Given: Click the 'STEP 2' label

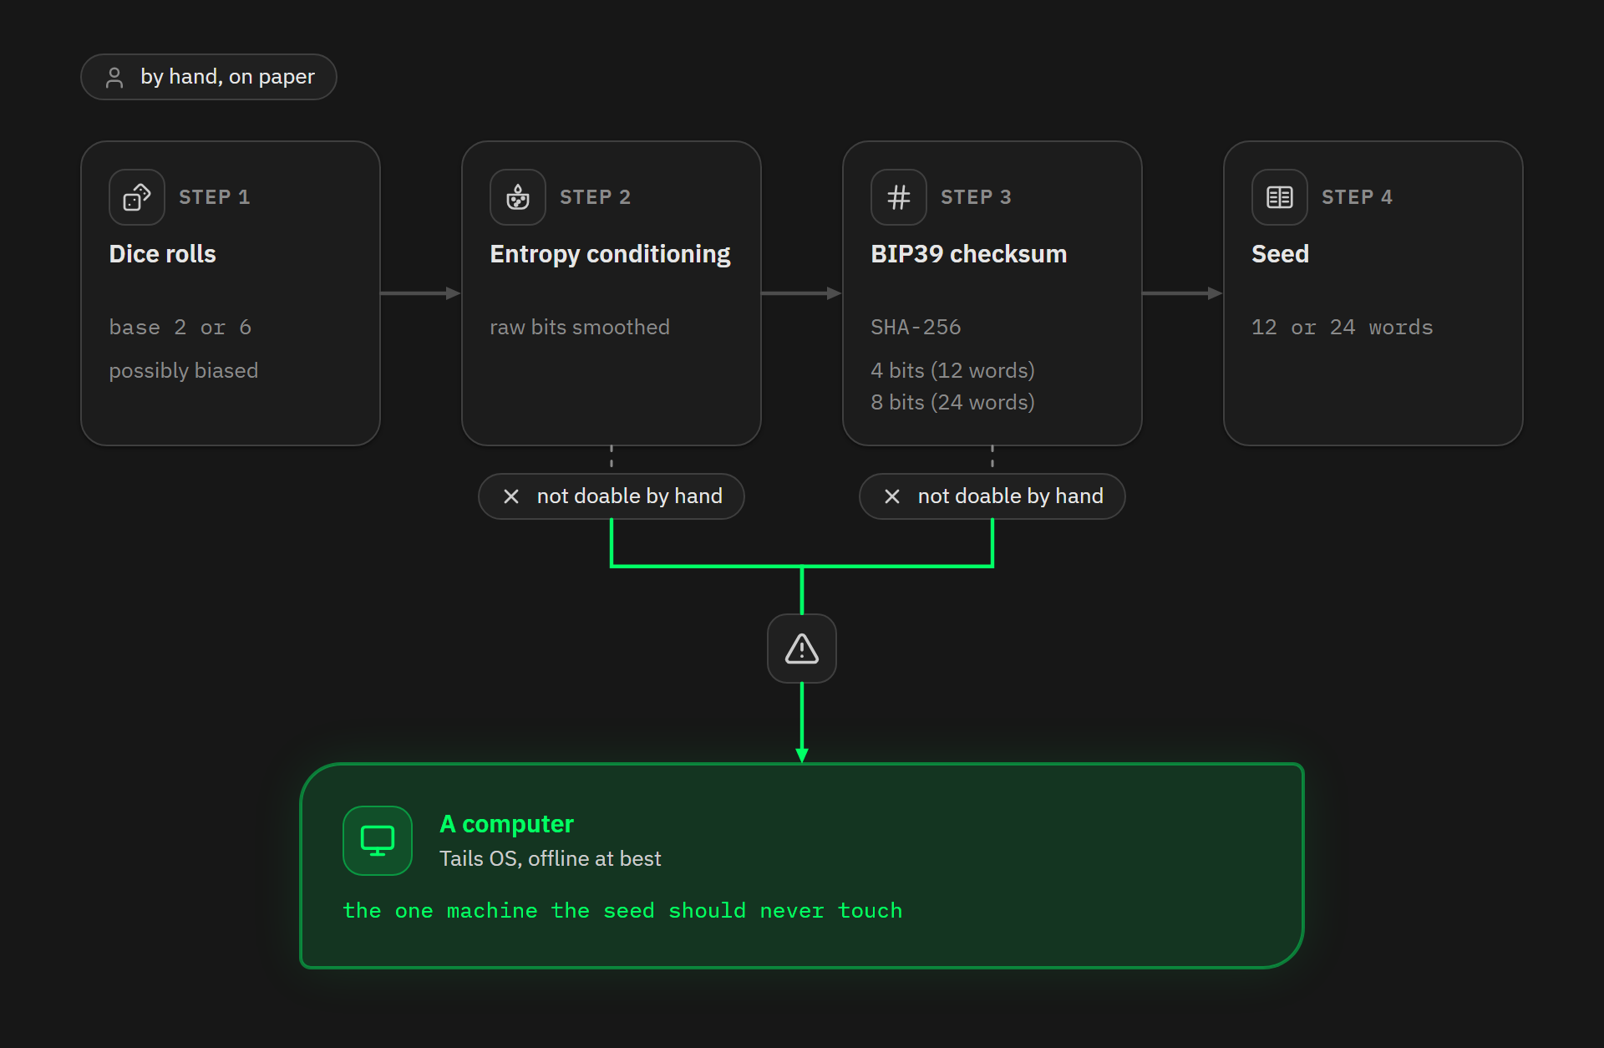Looking at the screenshot, I should click(596, 197).
